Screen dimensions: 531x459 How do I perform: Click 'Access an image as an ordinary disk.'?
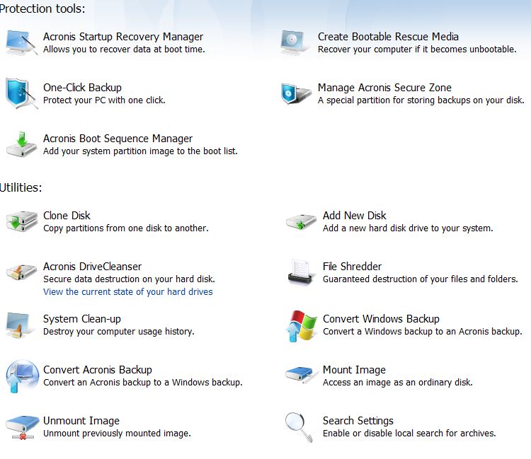pos(398,383)
